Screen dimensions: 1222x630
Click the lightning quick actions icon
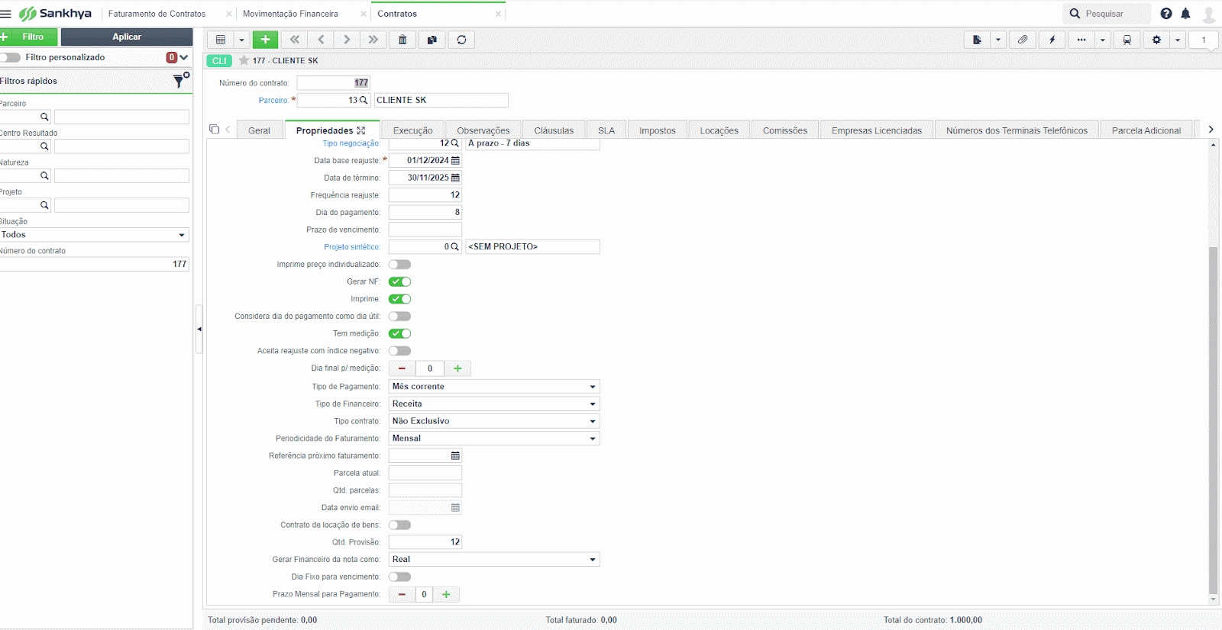(1052, 40)
